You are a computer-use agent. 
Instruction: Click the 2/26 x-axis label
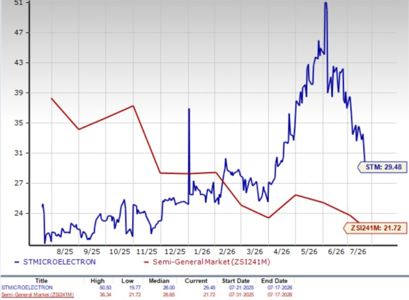(227, 252)
